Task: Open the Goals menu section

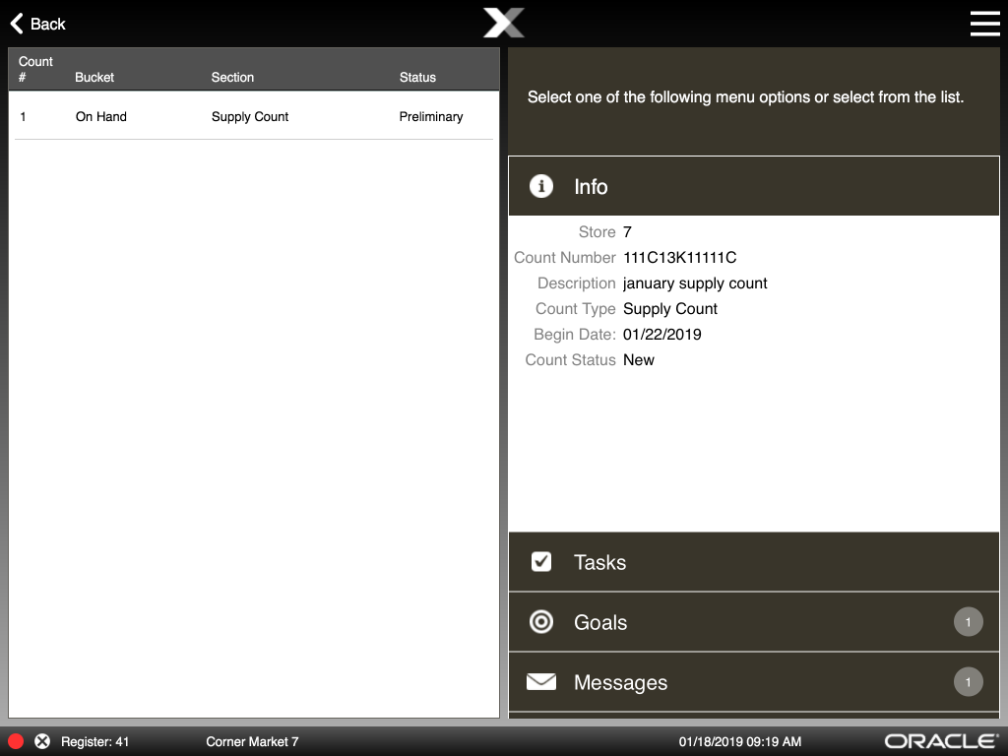Action: (x=754, y=622)
